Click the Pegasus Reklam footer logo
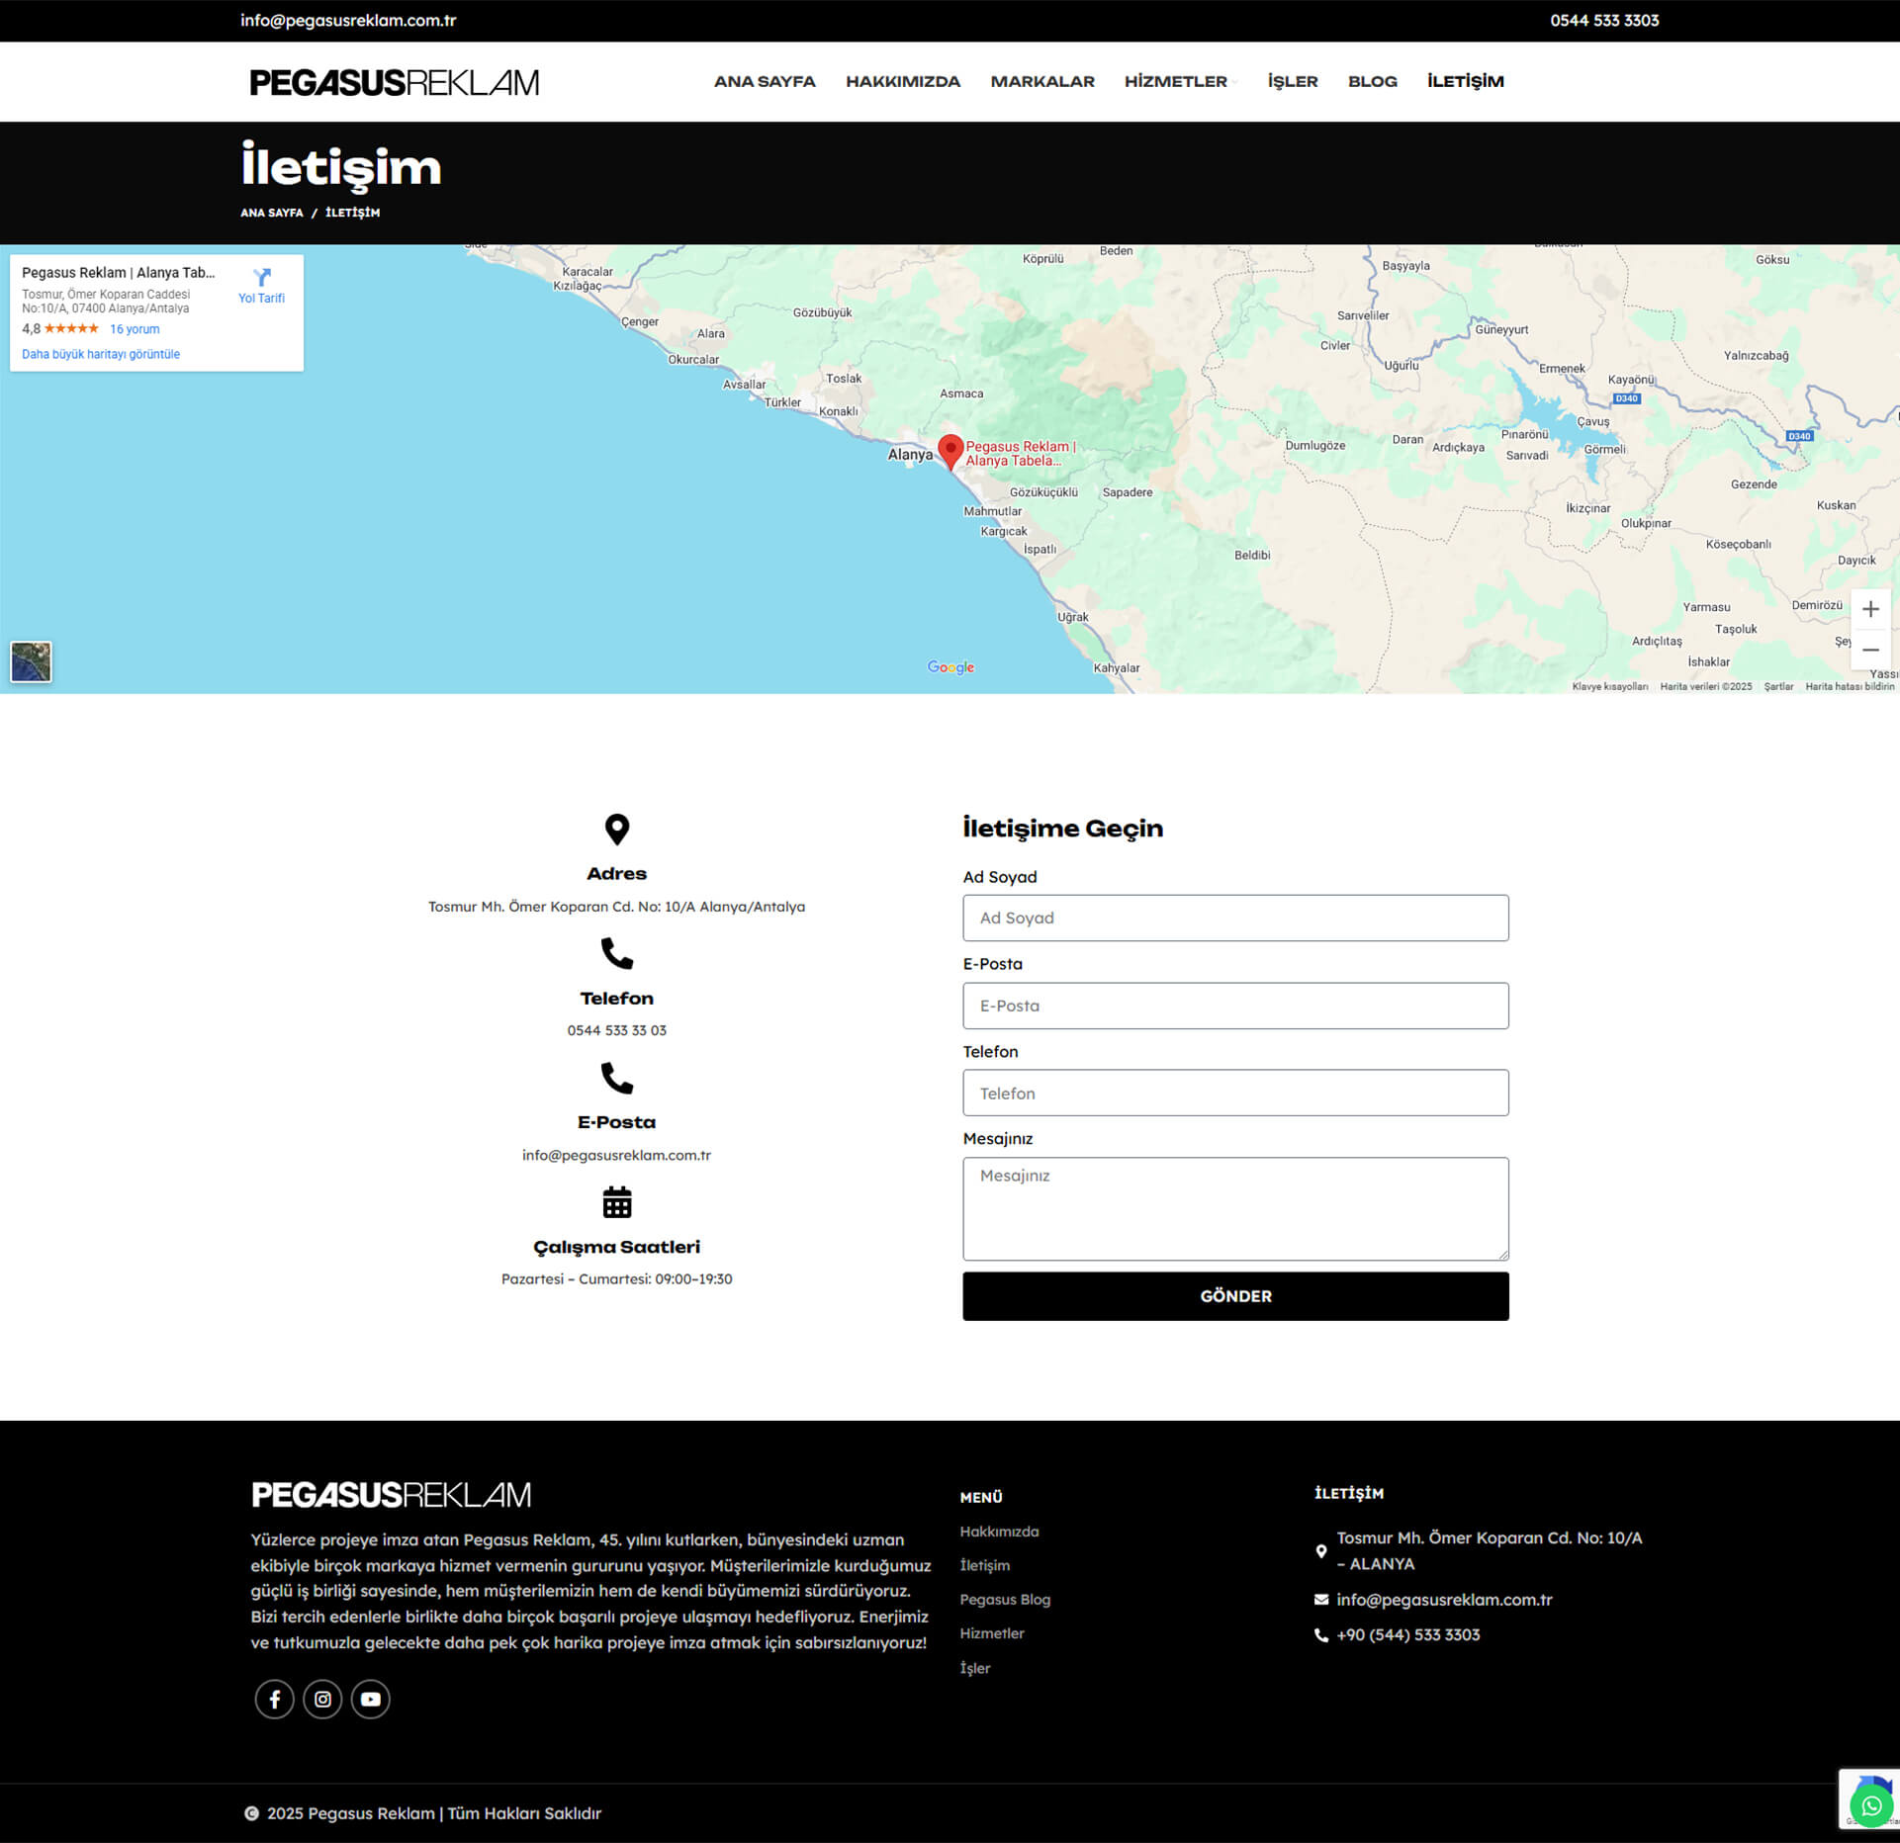 pyautogui.click(x=391, y=1494)
